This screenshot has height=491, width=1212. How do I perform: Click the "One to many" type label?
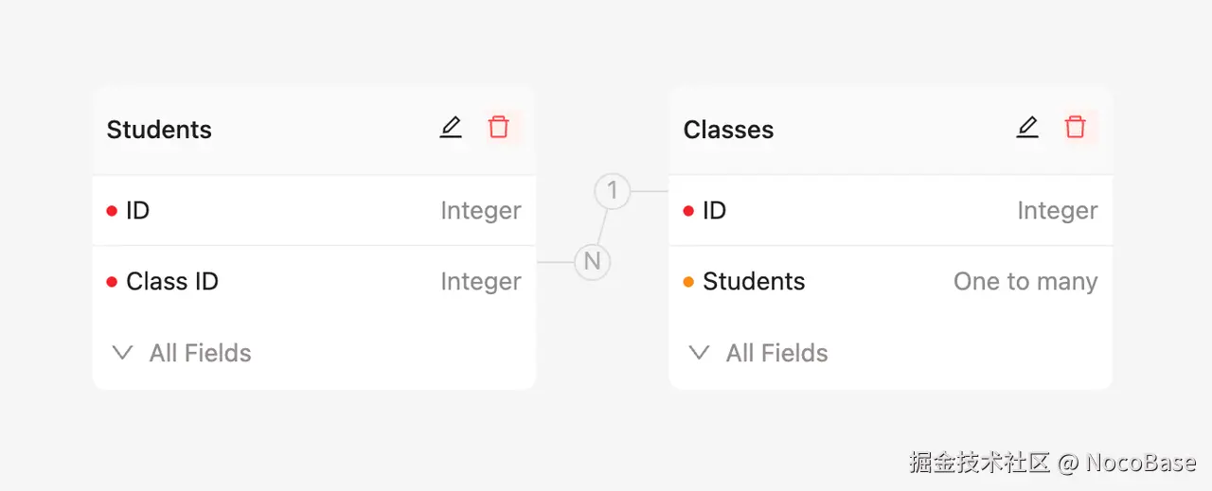(x=1025, y=282)
